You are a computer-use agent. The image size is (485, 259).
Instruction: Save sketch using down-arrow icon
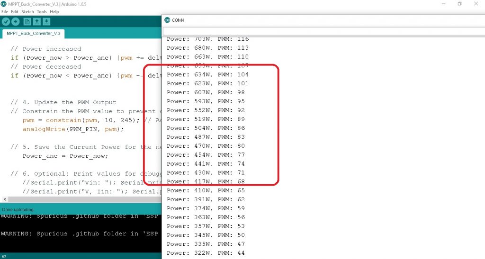[x=46, y=21]
